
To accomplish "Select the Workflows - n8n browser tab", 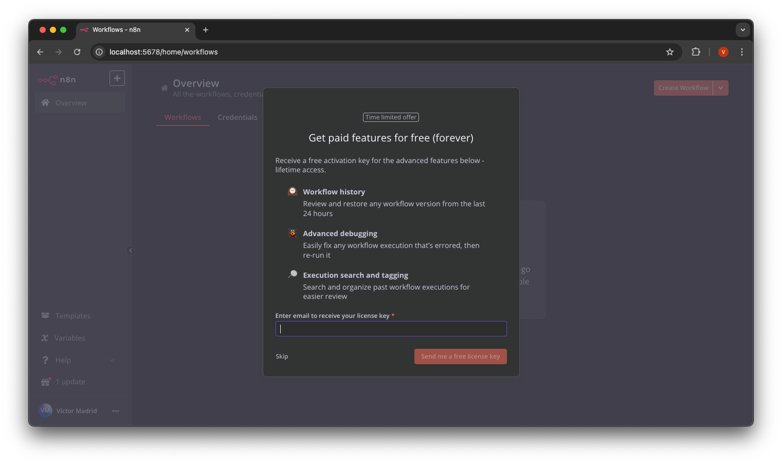I will [136, 30].
